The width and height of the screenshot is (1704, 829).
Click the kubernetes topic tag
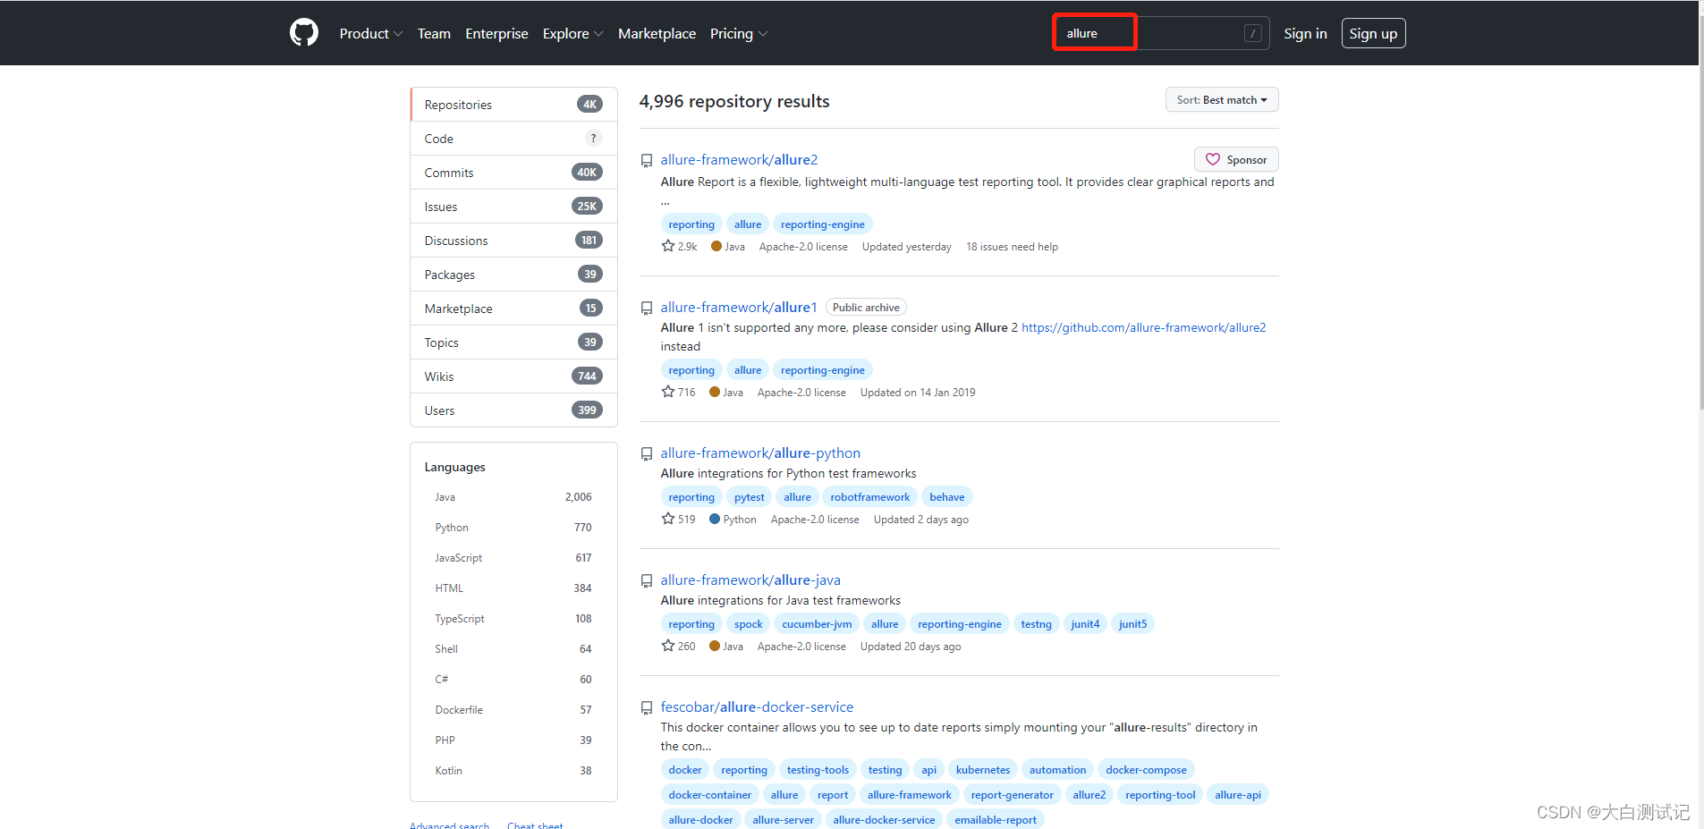point(982,770)
